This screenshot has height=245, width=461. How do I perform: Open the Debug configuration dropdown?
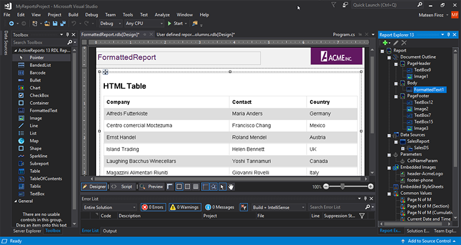click(x=111, y=24)
